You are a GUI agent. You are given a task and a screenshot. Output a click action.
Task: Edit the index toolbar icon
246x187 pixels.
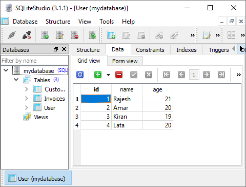174,35
